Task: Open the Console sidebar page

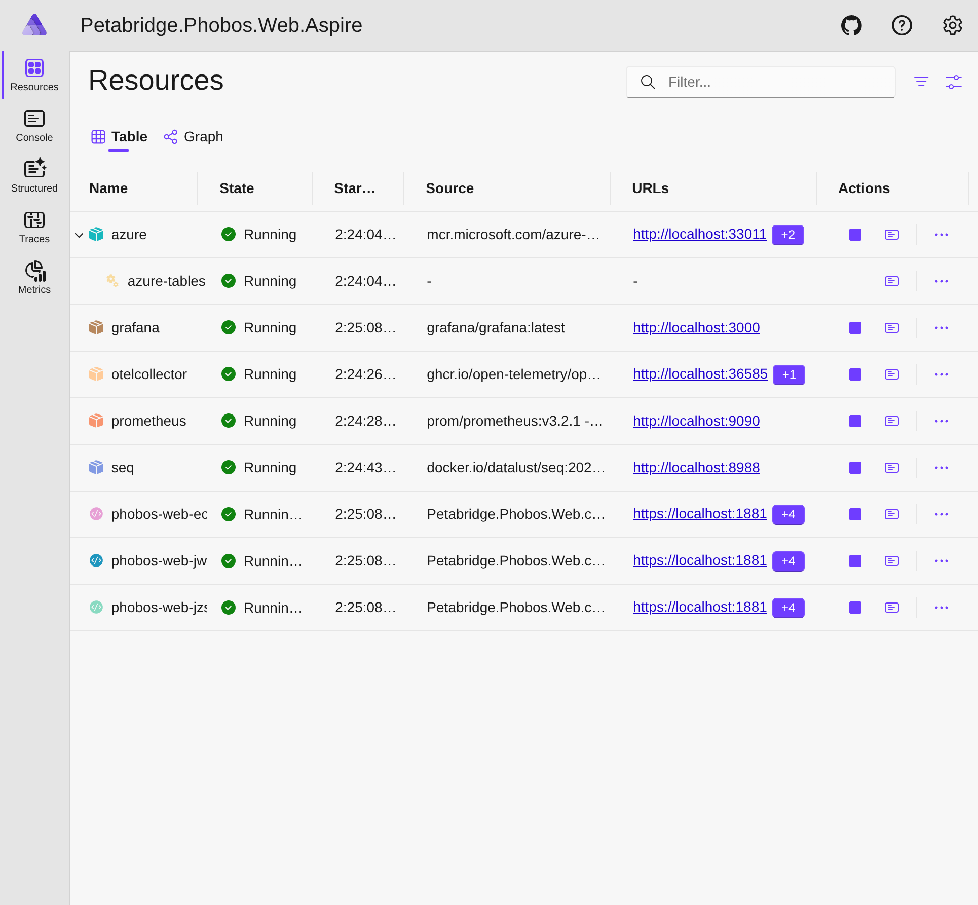Action: point(34,126)
